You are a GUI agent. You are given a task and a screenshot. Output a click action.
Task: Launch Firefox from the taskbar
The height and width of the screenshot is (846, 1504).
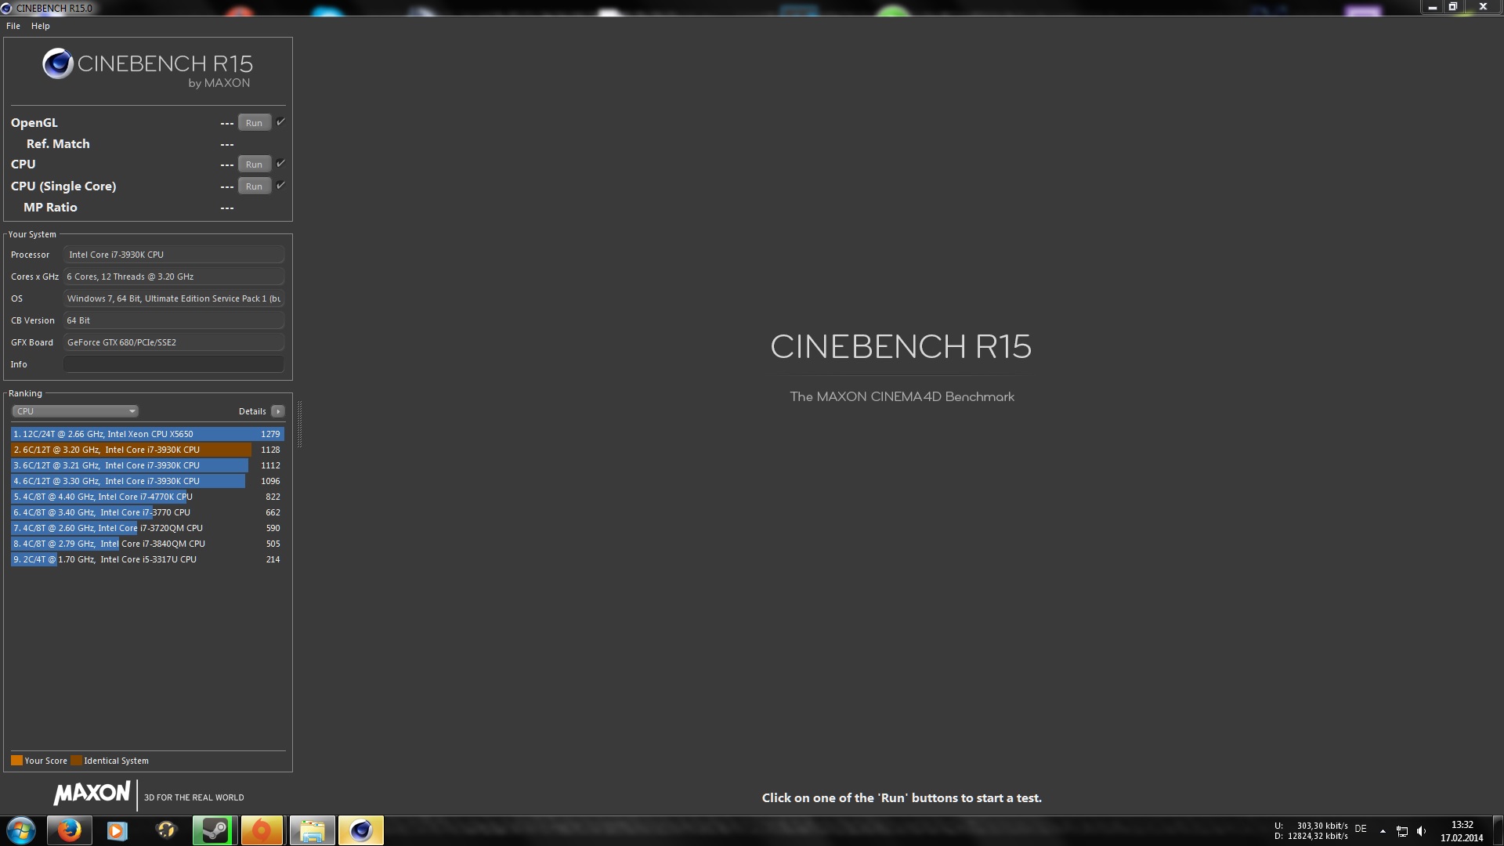[x=69, y=830]
